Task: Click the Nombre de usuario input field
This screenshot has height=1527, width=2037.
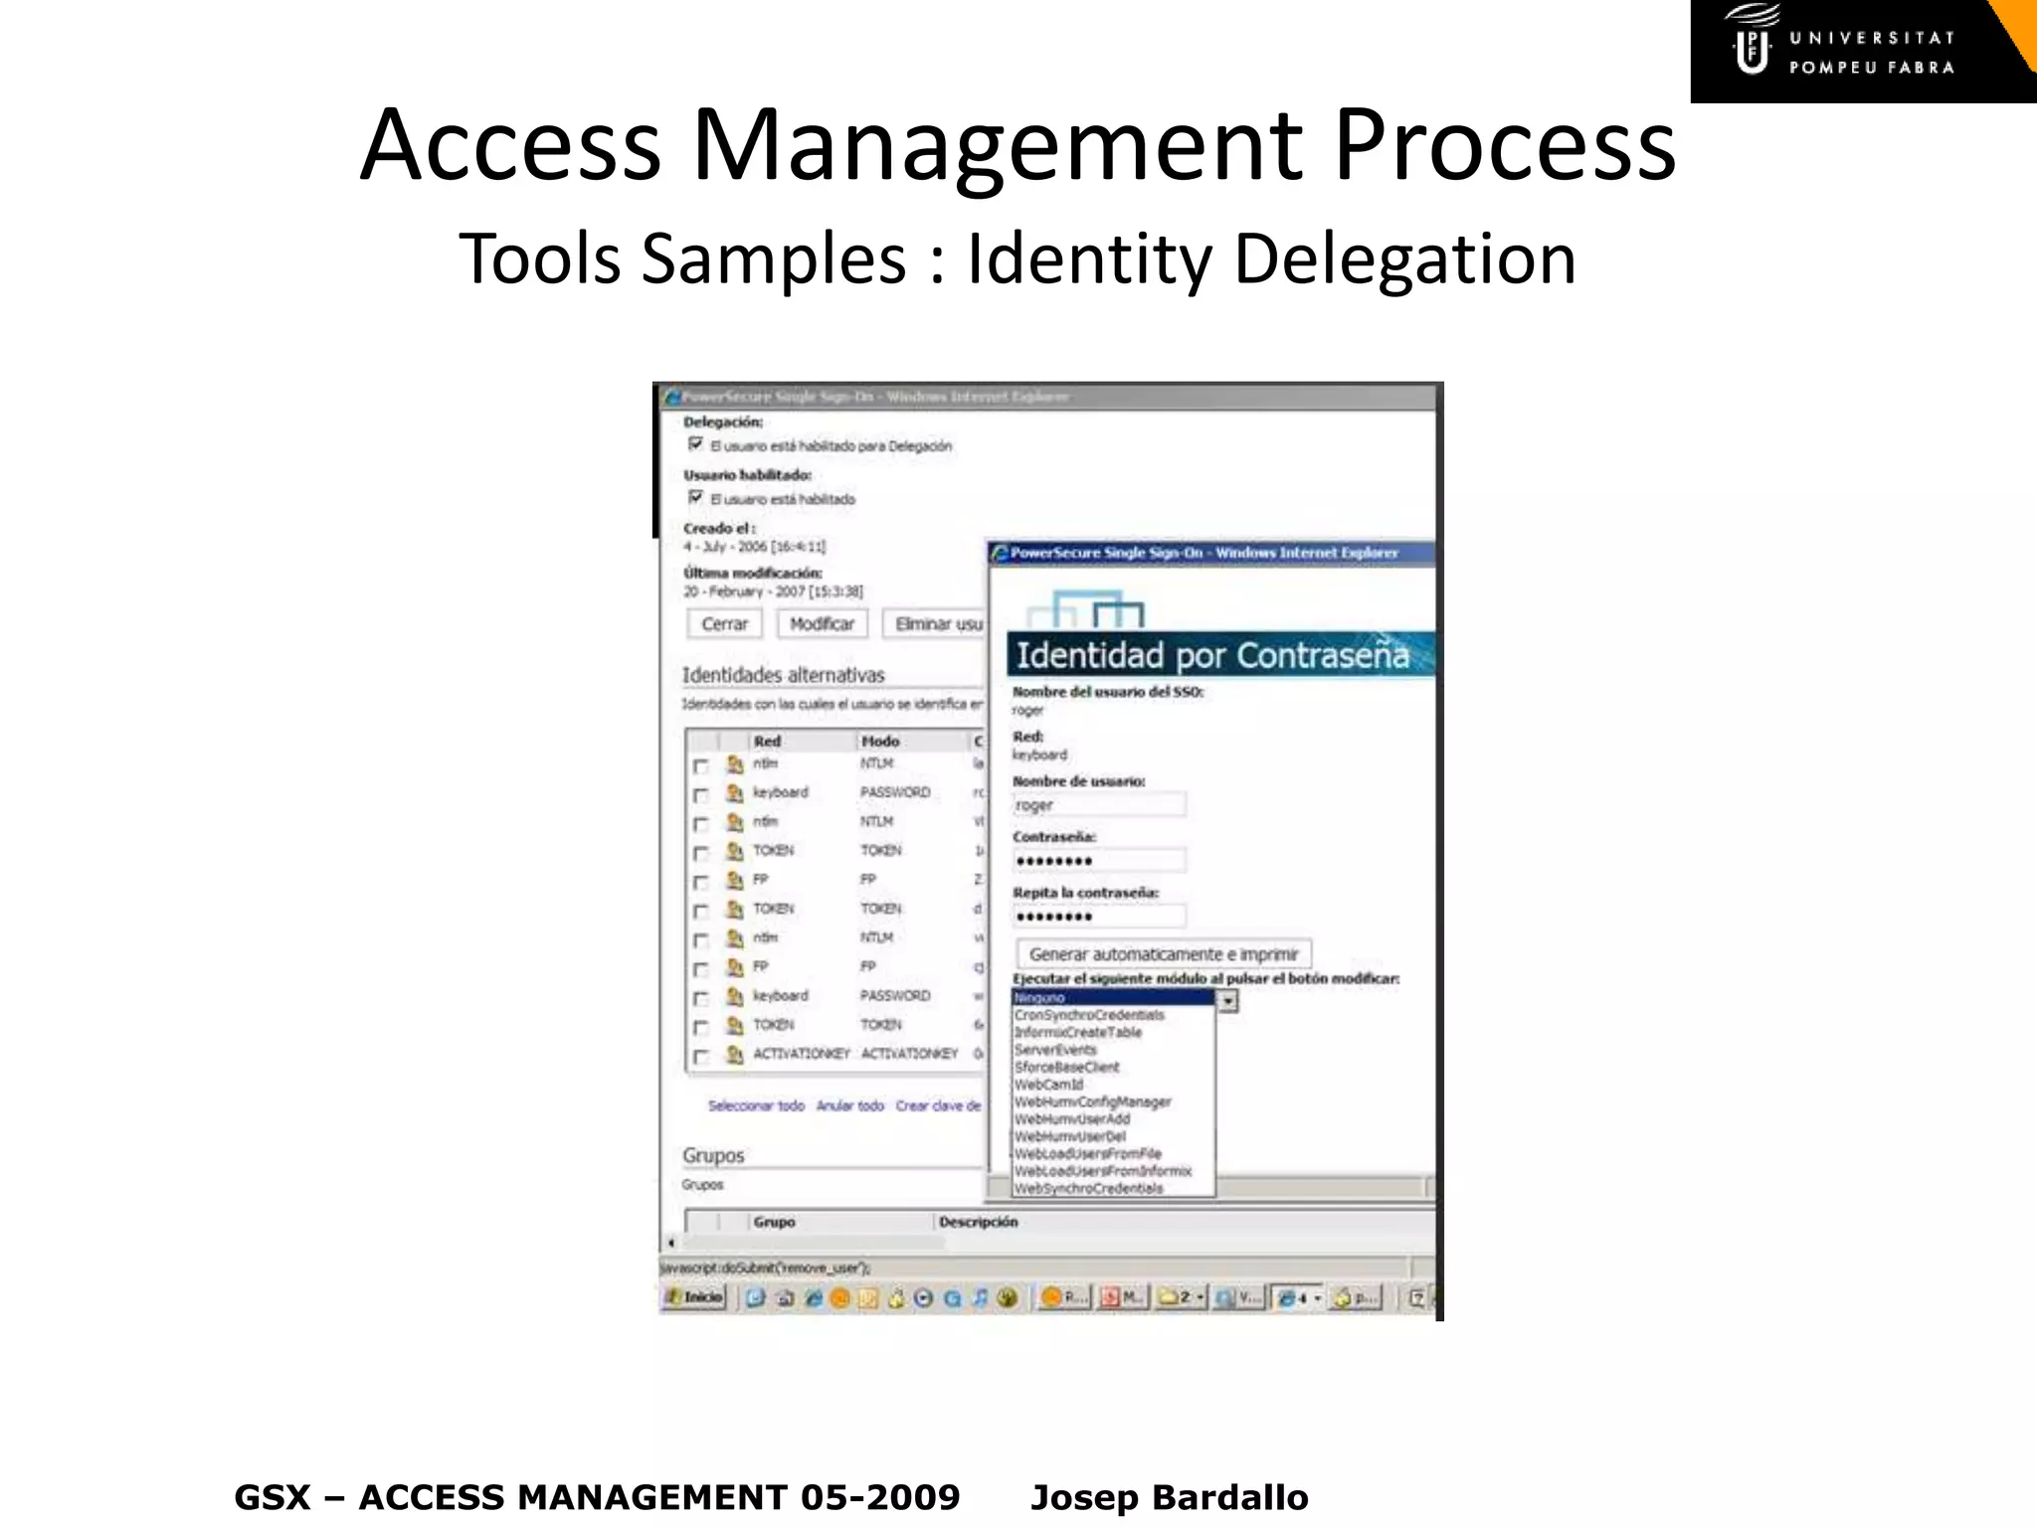Action: 1099,804
